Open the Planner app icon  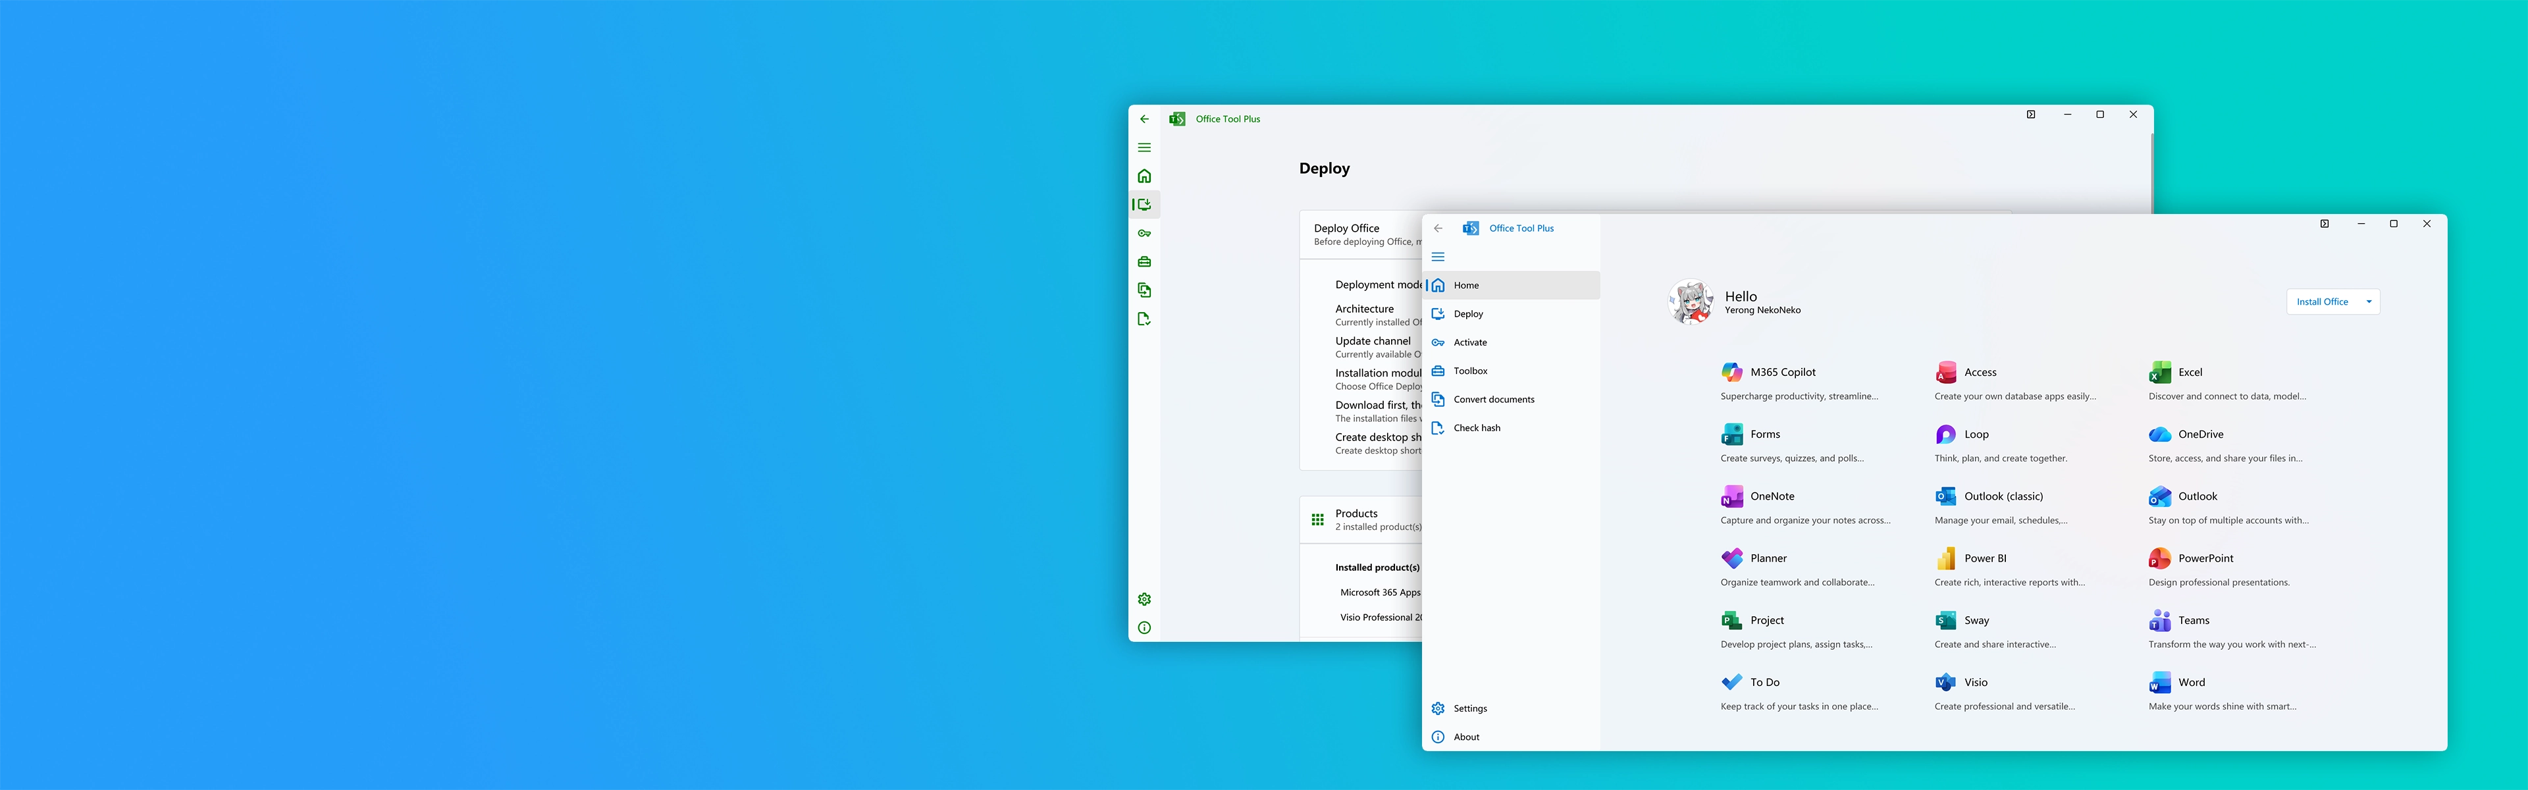1732,558
